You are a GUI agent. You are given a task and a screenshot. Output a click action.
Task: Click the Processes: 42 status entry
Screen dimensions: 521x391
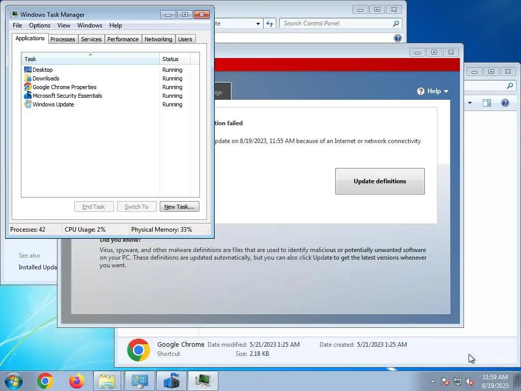(x=27, y=230)
